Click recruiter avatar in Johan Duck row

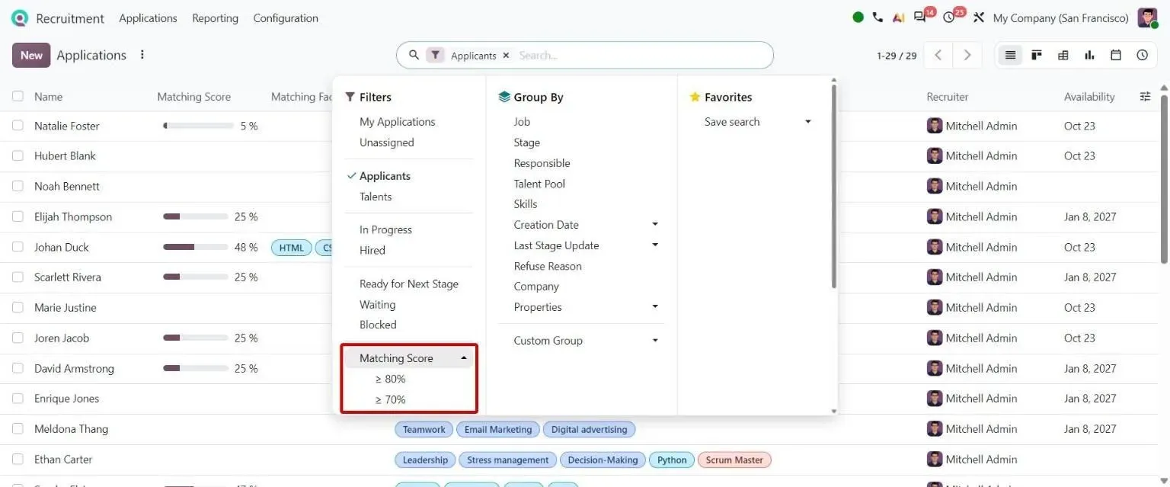(935, 247)
